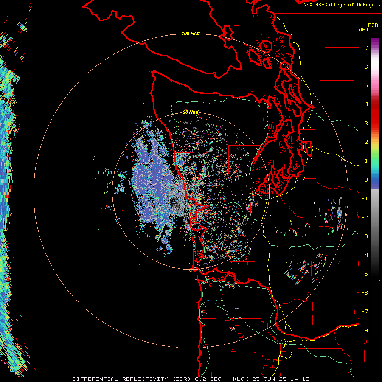Click the -1 dB scale label
This screenshot has width=382, height=382.
tap(365, 199)
